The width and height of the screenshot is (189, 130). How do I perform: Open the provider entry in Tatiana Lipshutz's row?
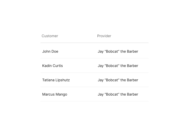pos(118,80)
